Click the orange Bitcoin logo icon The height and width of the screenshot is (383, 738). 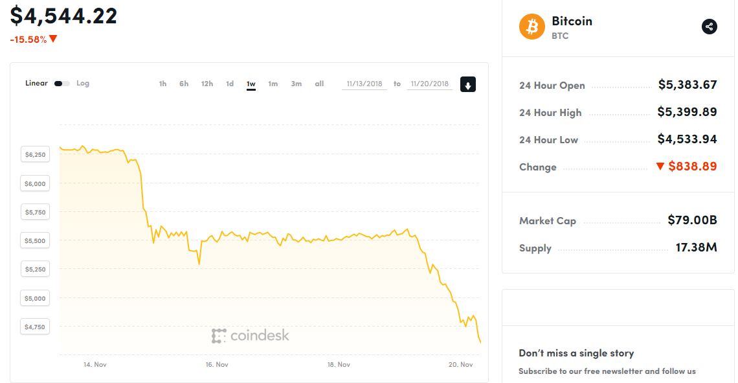532,27
